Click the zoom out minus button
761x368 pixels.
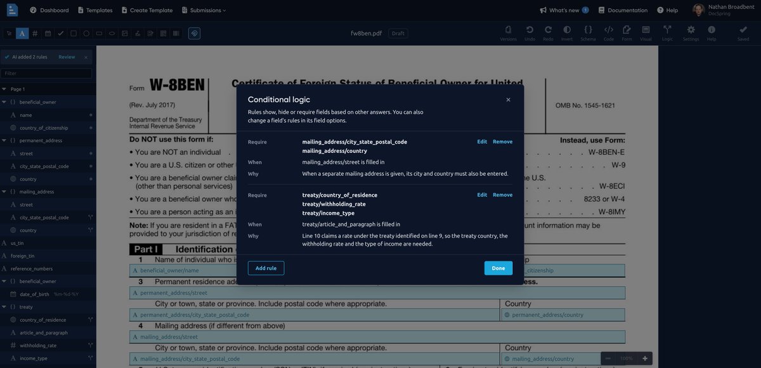coord(608,358)
